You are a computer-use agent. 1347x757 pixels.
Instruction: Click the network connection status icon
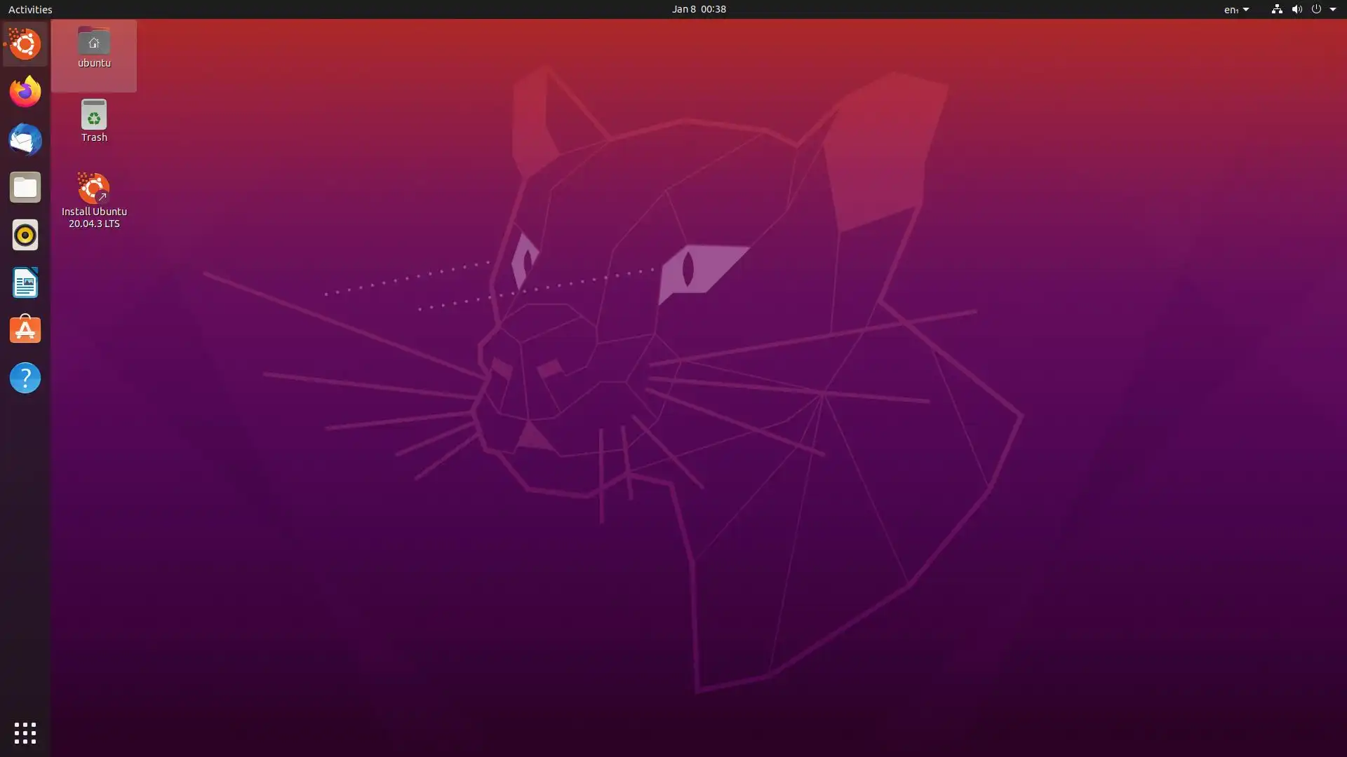click(1277, 9)
